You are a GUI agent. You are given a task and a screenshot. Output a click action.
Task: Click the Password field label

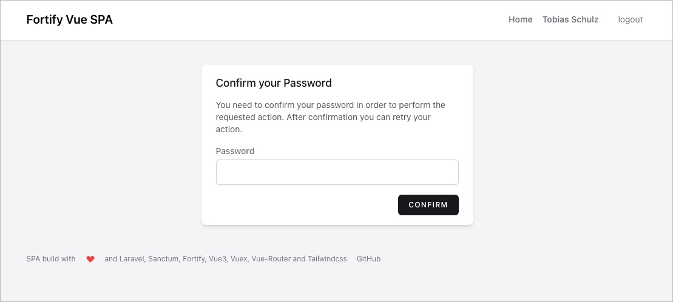pos(235,151)
